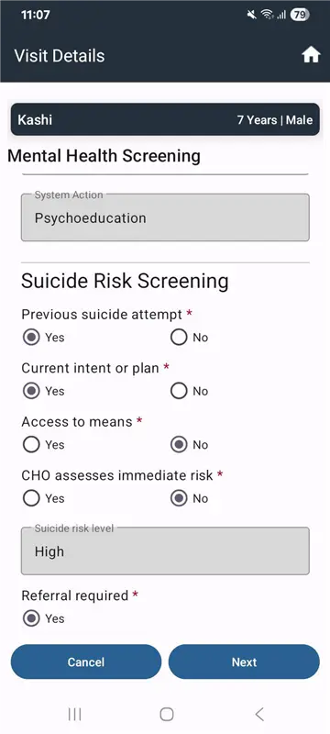
Task: Select Yes for Previous suicide attempt
Action: pos(31,338)
